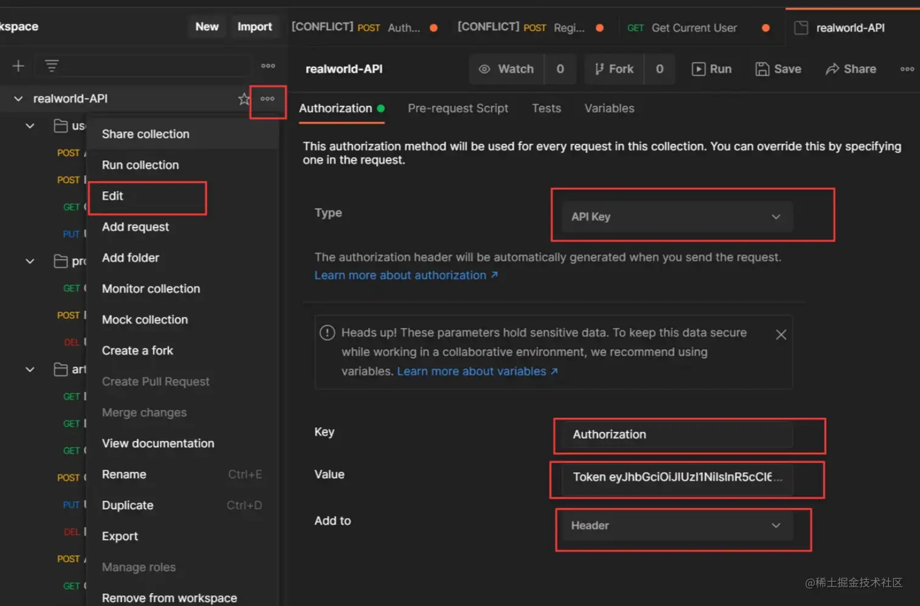Open the CONFLICT POST Regi request tab
The height and width of the screenshot is (606, 920).
[531, 28]
